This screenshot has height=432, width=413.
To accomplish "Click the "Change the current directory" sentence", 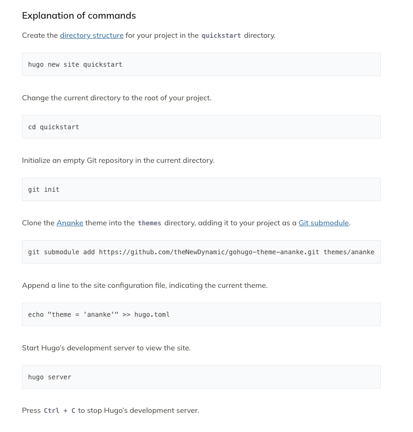I will 116,98.
